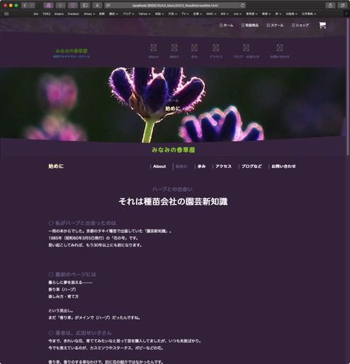350x364 pixels.
Task: Open the Share sheet icon in toolbar
Action: (330, 5)
